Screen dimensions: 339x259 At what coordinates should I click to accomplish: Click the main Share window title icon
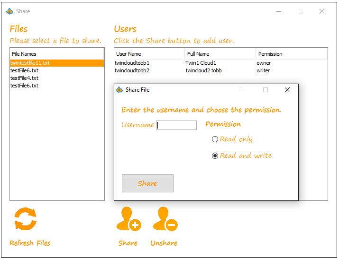(x=10, y=11)
